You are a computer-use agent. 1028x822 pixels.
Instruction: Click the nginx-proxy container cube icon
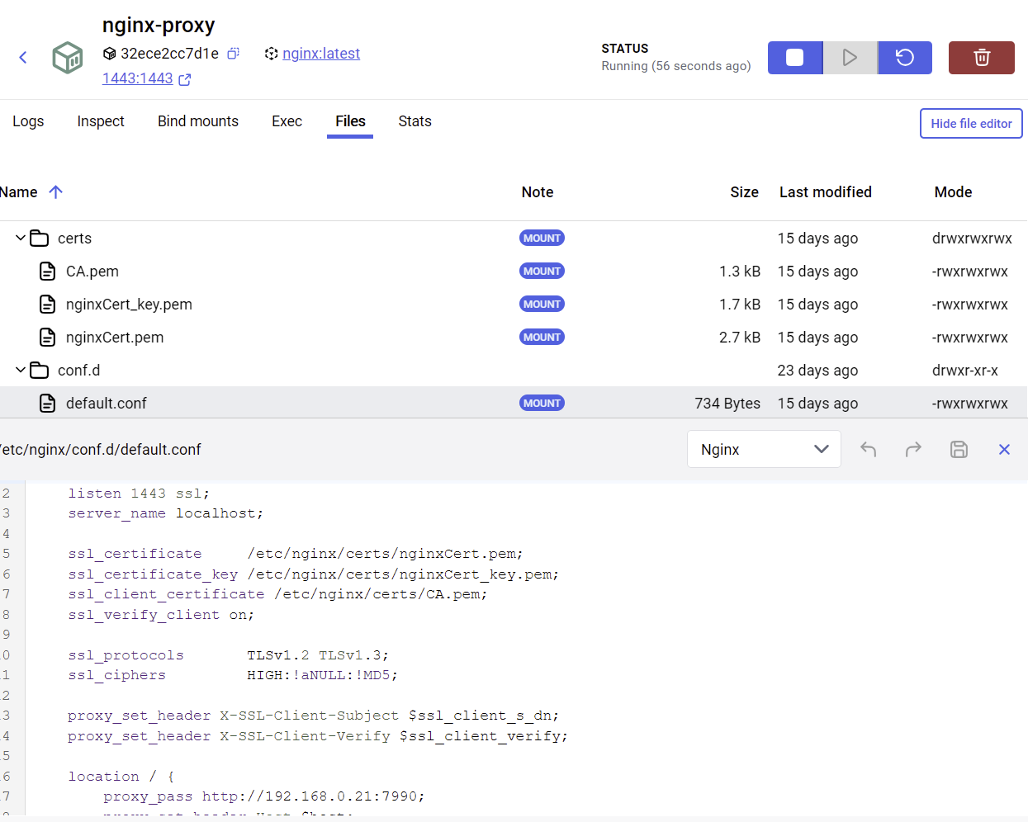point(68,58)
